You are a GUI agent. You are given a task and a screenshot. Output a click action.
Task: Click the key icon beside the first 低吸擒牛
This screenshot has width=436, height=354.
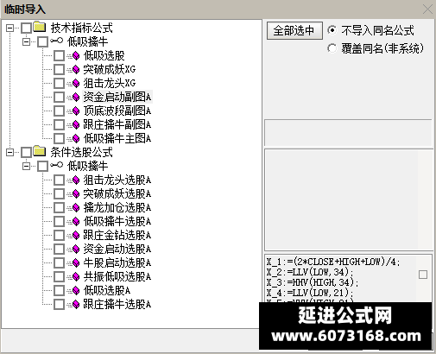point(56,41)
